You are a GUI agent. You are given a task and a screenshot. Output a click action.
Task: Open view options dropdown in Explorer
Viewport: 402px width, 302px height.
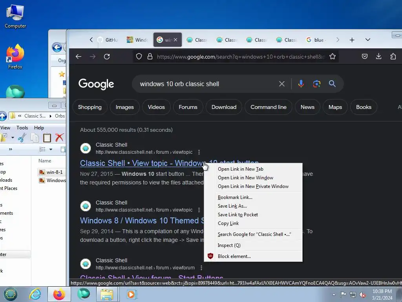[x=51, y=149]
